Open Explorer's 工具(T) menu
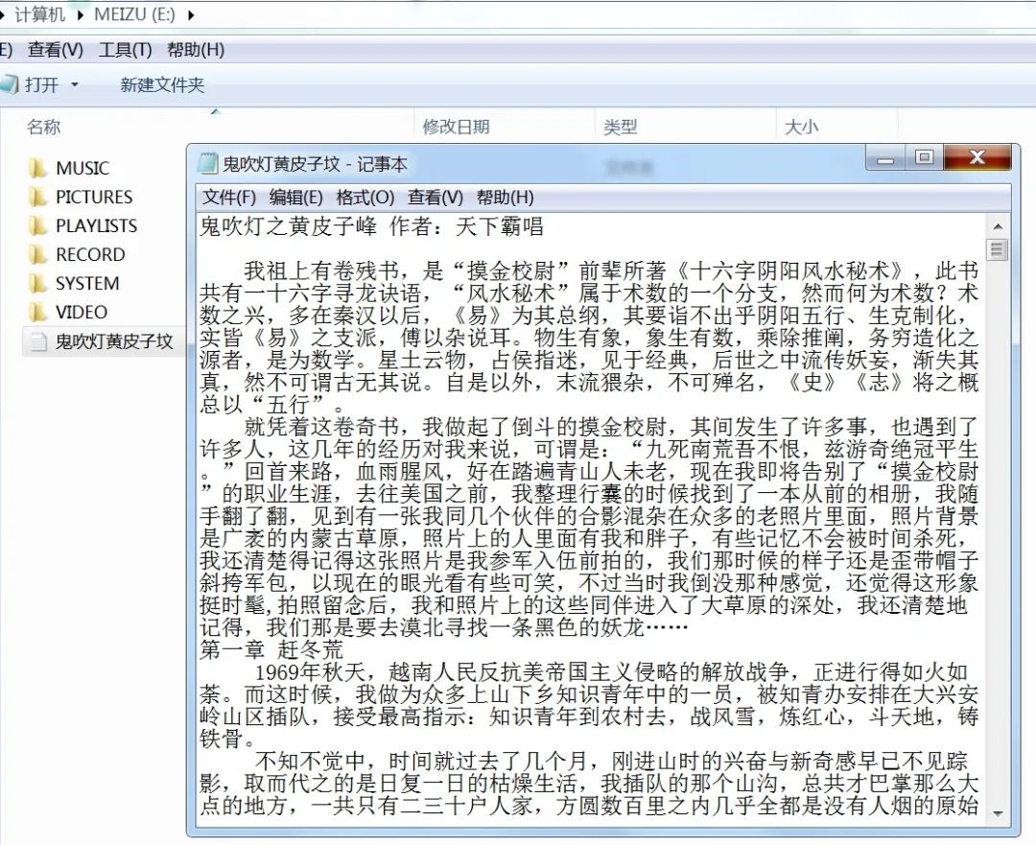 coord(125,50)
